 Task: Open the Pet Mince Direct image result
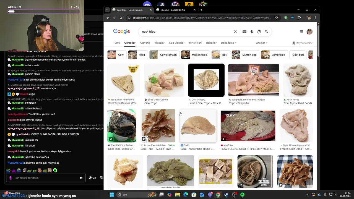click(x=255, y=171)
